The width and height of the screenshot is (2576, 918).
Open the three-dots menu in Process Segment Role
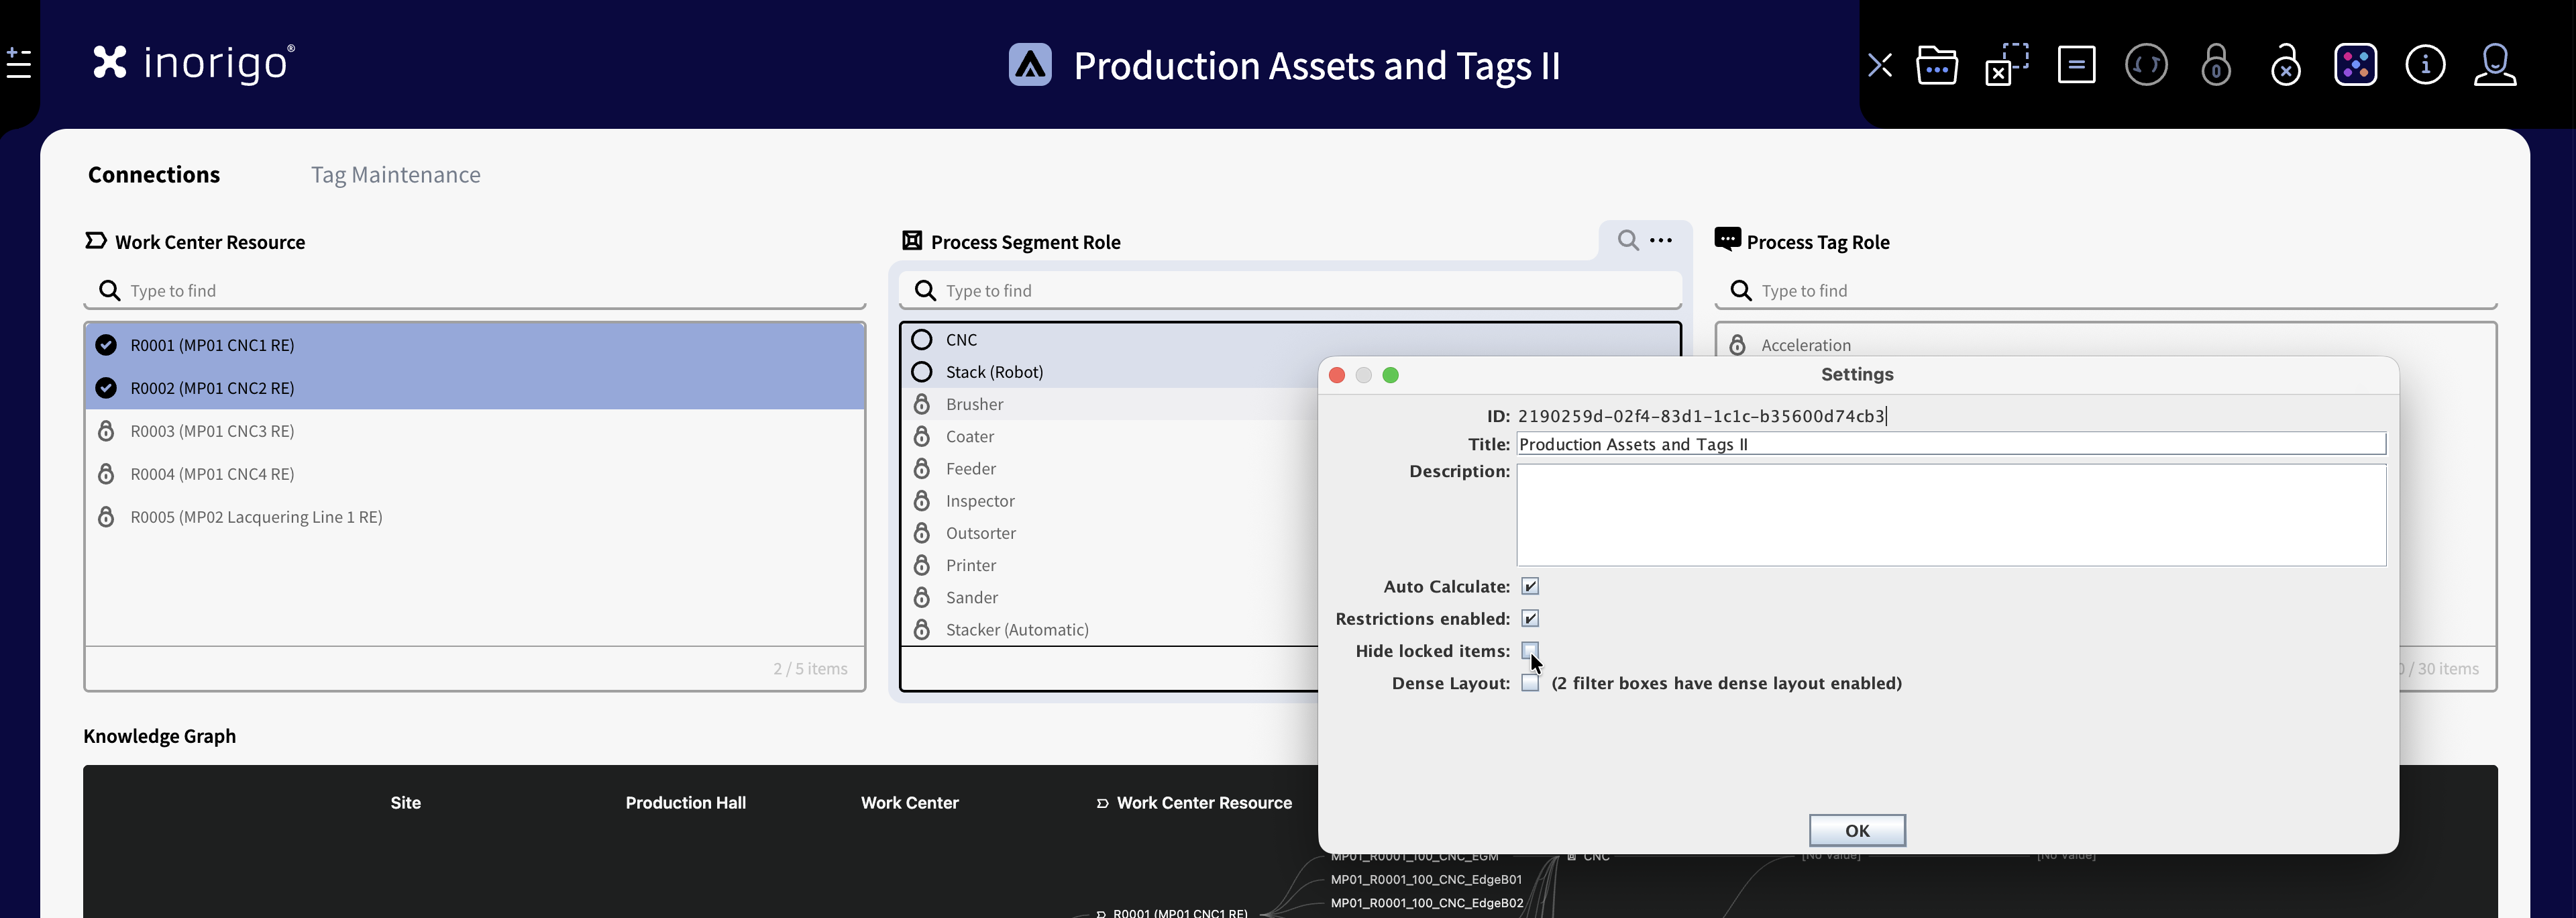(1661, 240)
